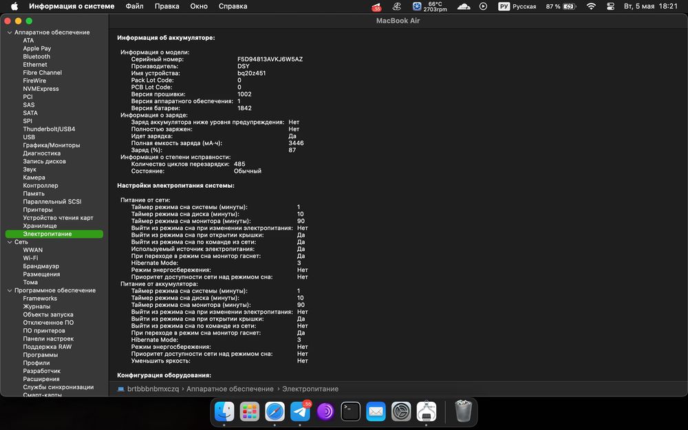Open Finder from the Dock
This screenshot has height=430, width=688.
[x=224, y=411]
